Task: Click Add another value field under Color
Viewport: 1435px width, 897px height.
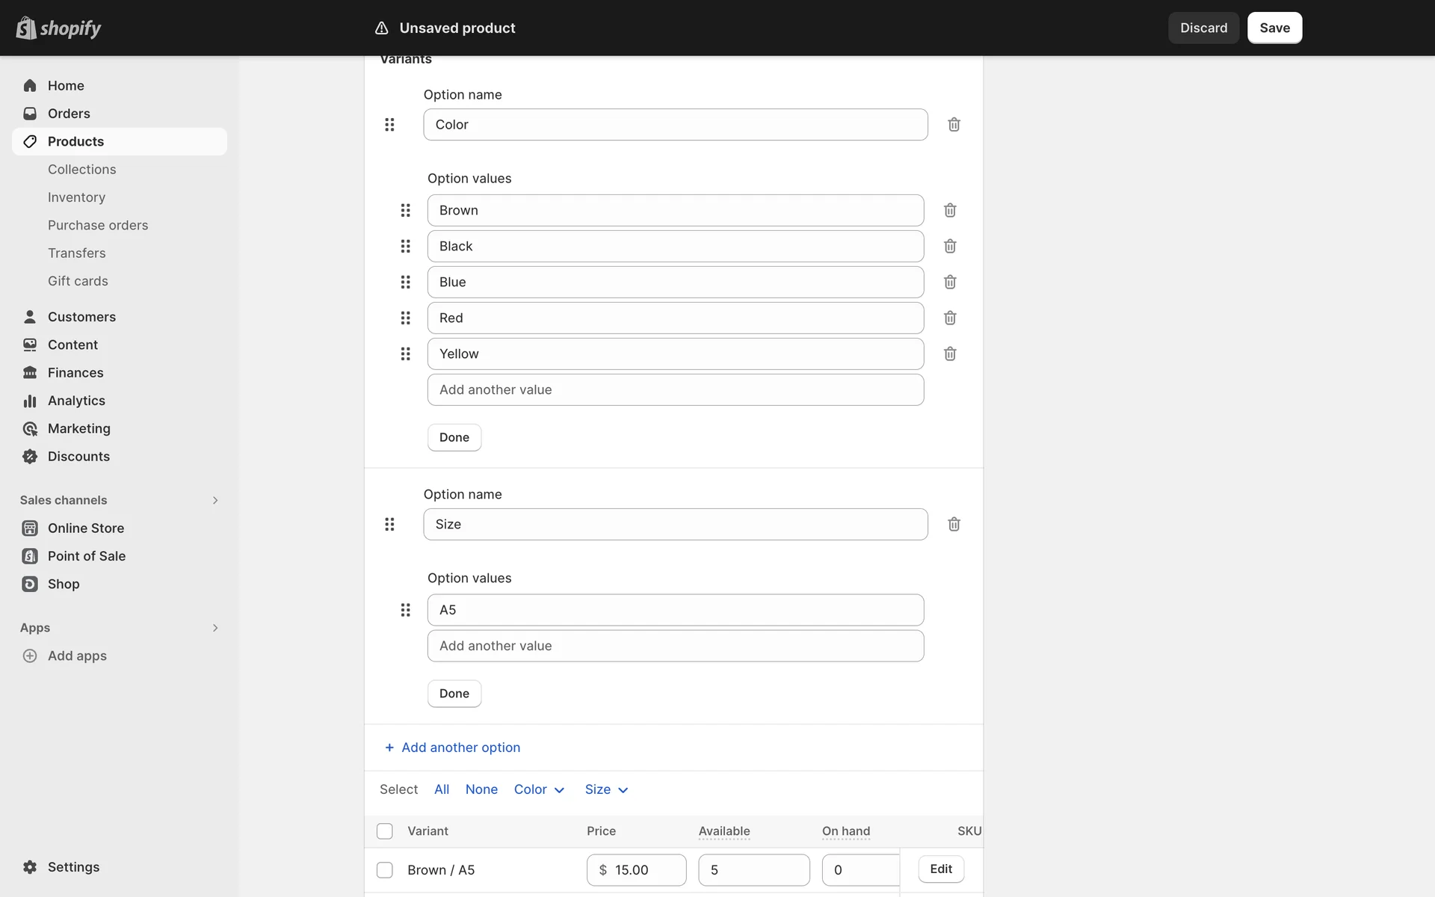Action: tap(675, 389)
